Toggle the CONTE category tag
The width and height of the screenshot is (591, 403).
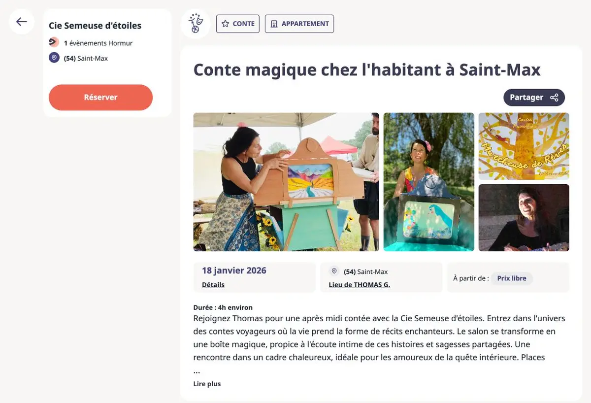[x=237, y=23]
